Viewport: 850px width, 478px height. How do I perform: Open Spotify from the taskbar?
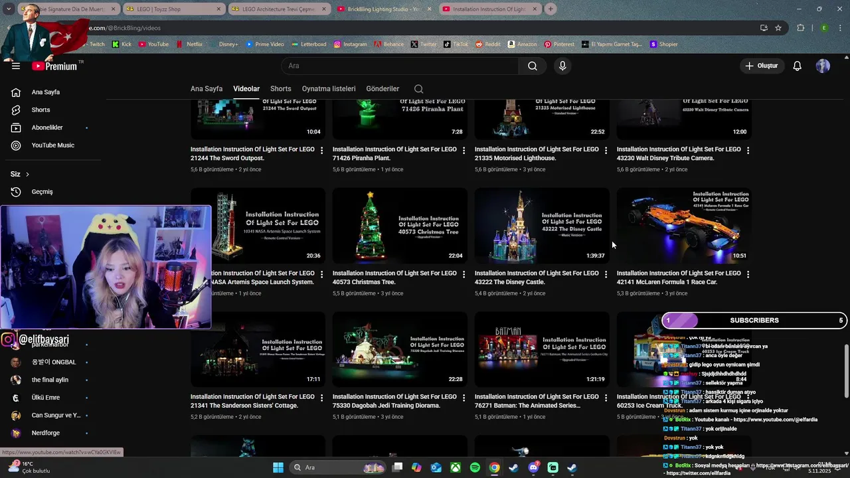coord(475,467)
